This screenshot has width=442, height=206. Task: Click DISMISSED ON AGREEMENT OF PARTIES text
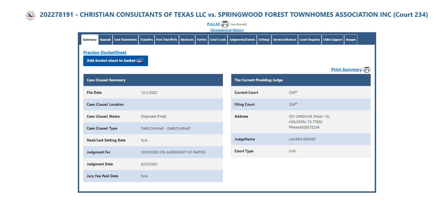(x=173, y=152)
